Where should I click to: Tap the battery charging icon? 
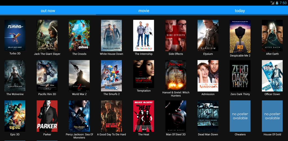pyautogui.click(x=277, y=3)
